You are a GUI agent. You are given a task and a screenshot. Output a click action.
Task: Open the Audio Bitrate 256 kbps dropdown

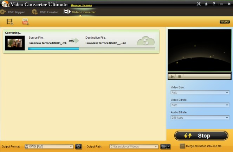tap(200, 118)
